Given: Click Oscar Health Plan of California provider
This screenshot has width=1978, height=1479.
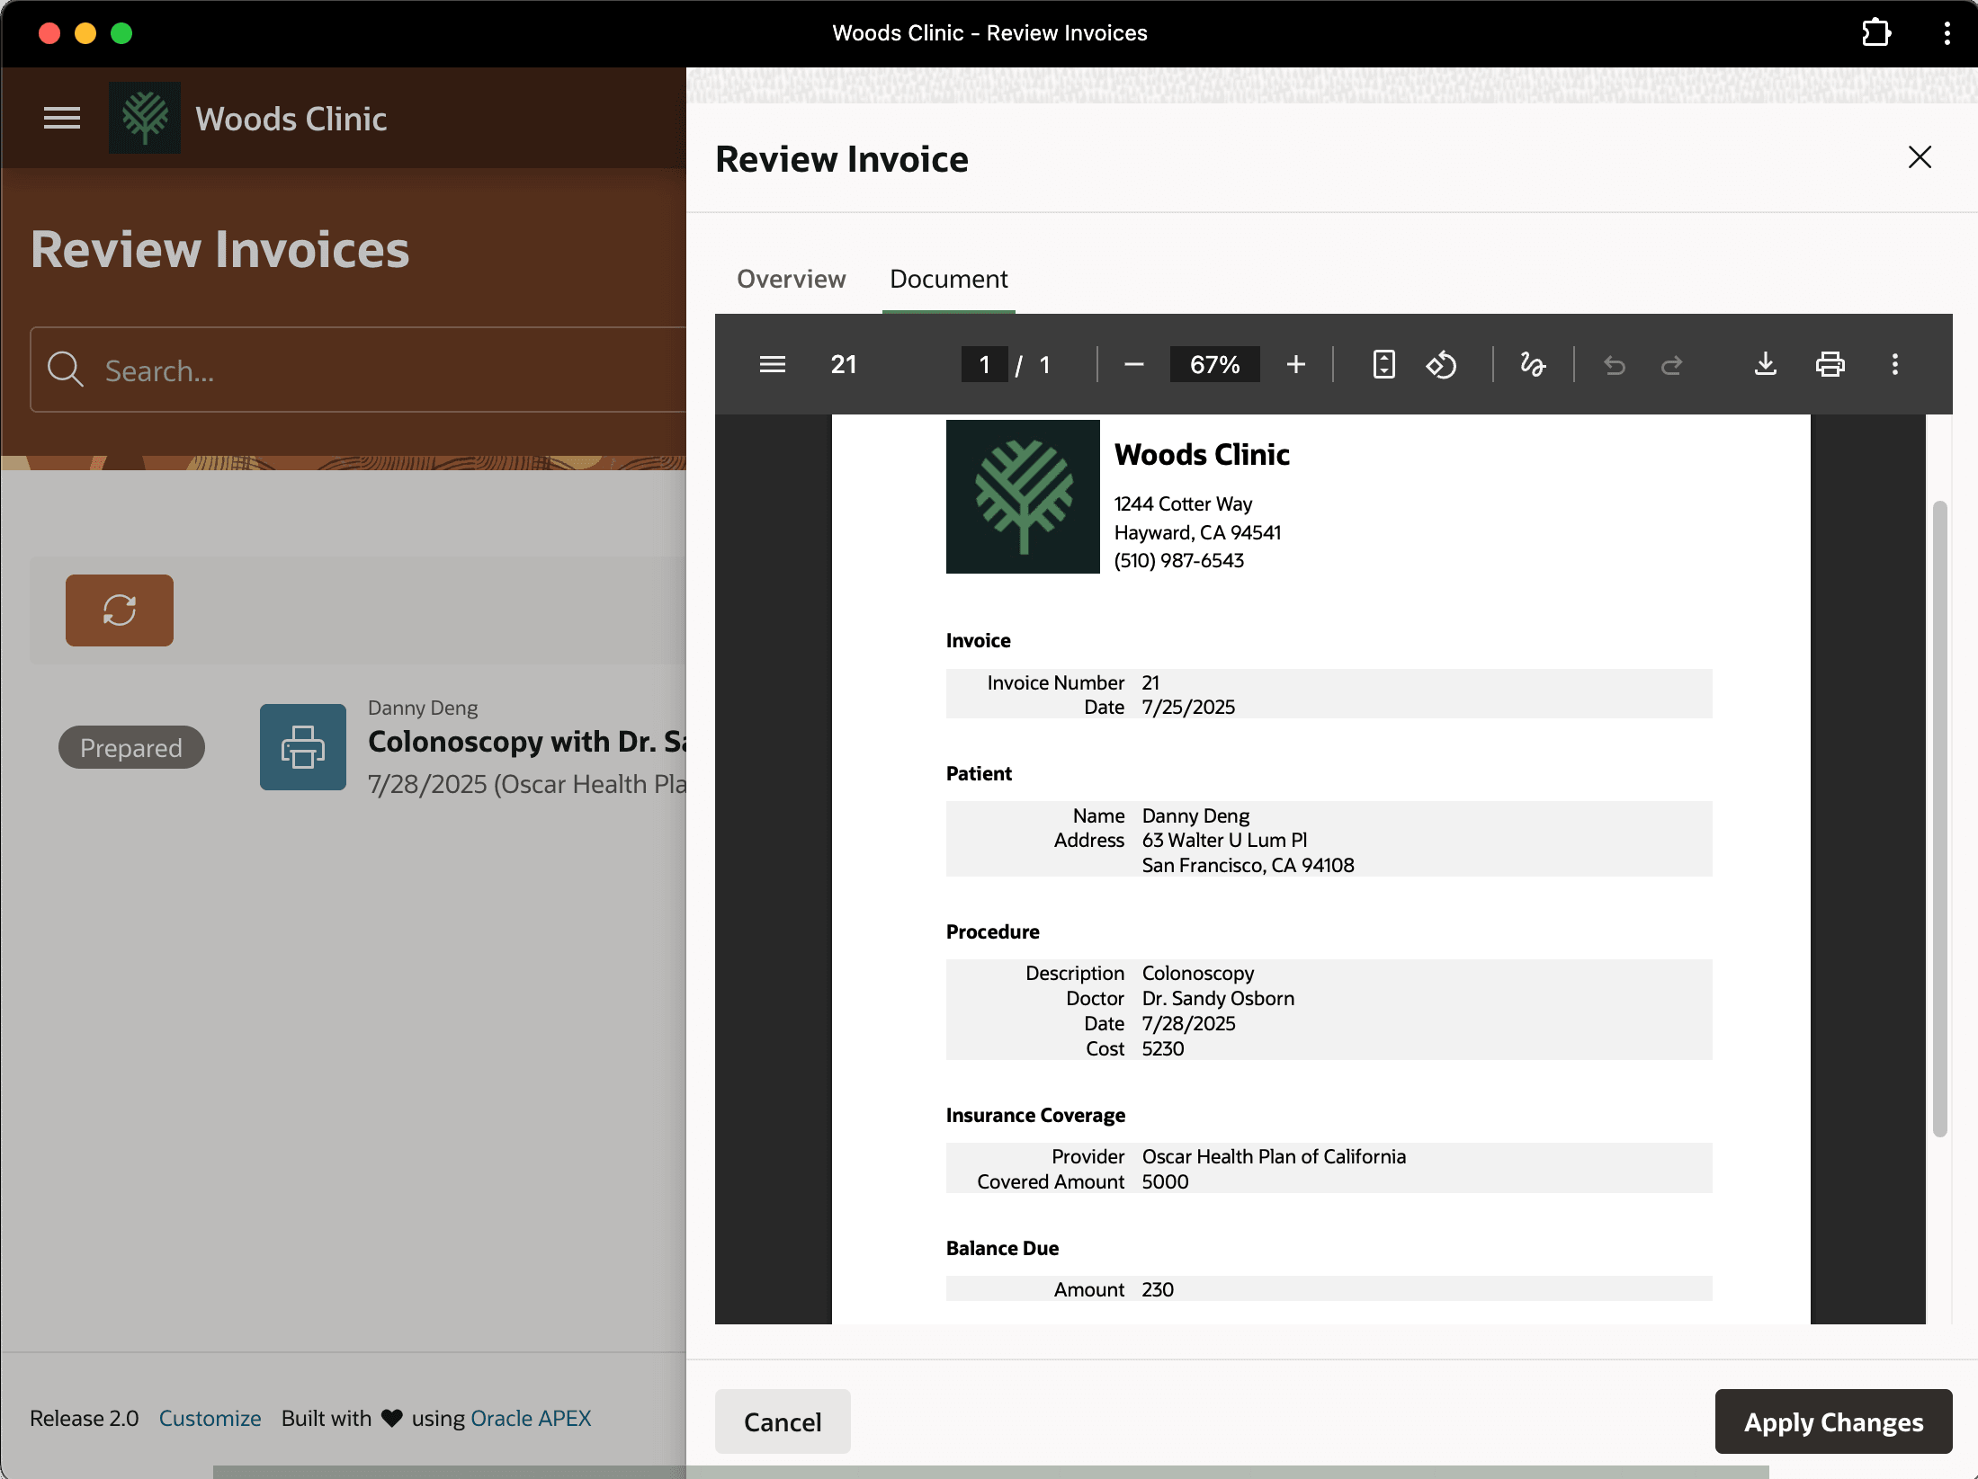Looking at the screenshot, I should 1274,1156.
